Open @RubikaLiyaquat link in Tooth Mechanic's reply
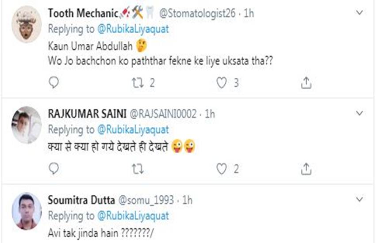376x243 pixels. [x=132, y=30]
